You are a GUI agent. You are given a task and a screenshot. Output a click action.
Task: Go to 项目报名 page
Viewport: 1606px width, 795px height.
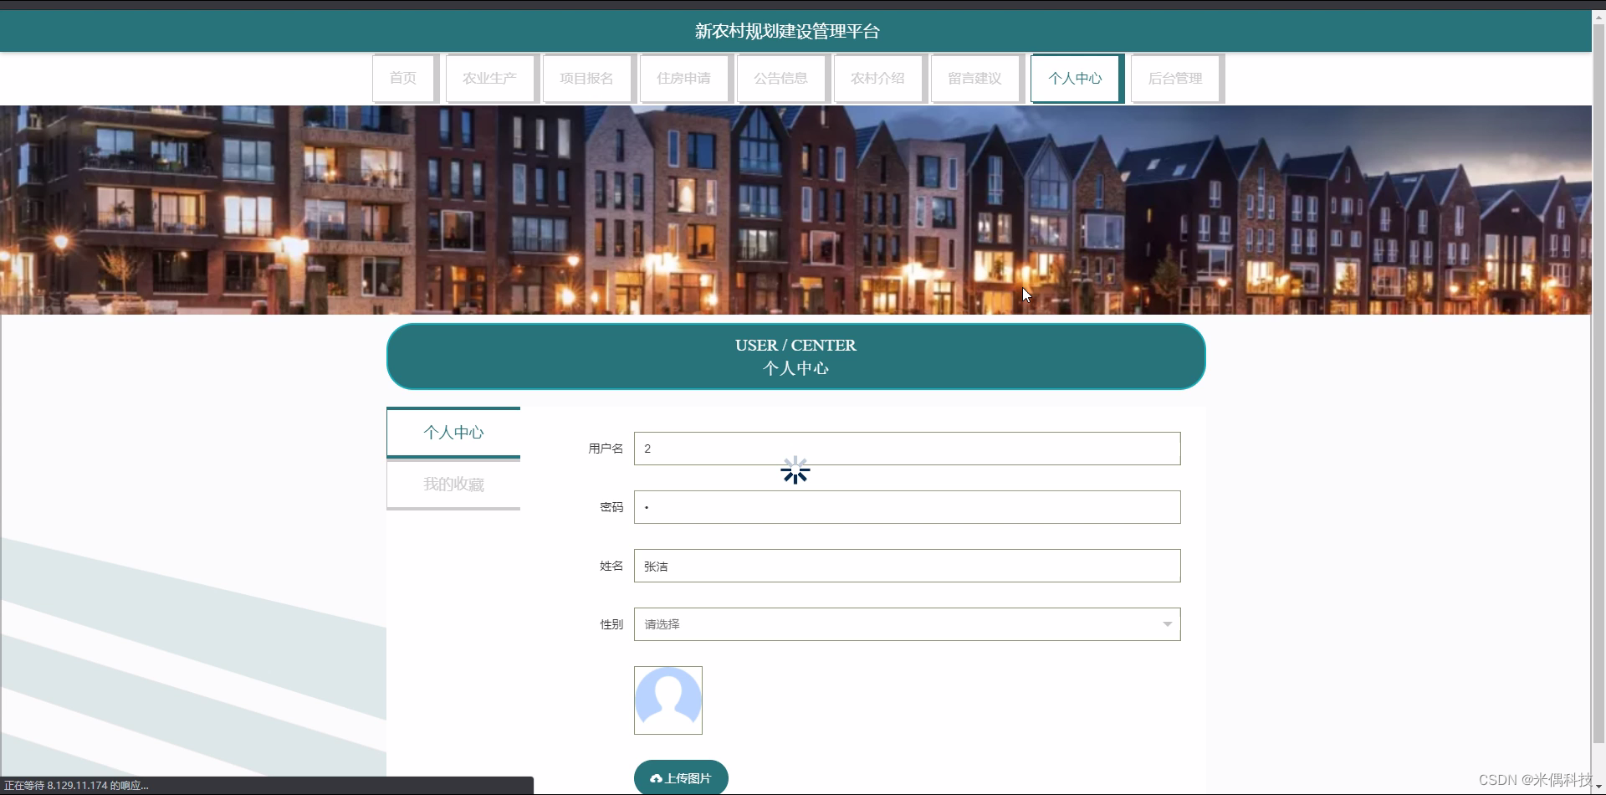588,79
